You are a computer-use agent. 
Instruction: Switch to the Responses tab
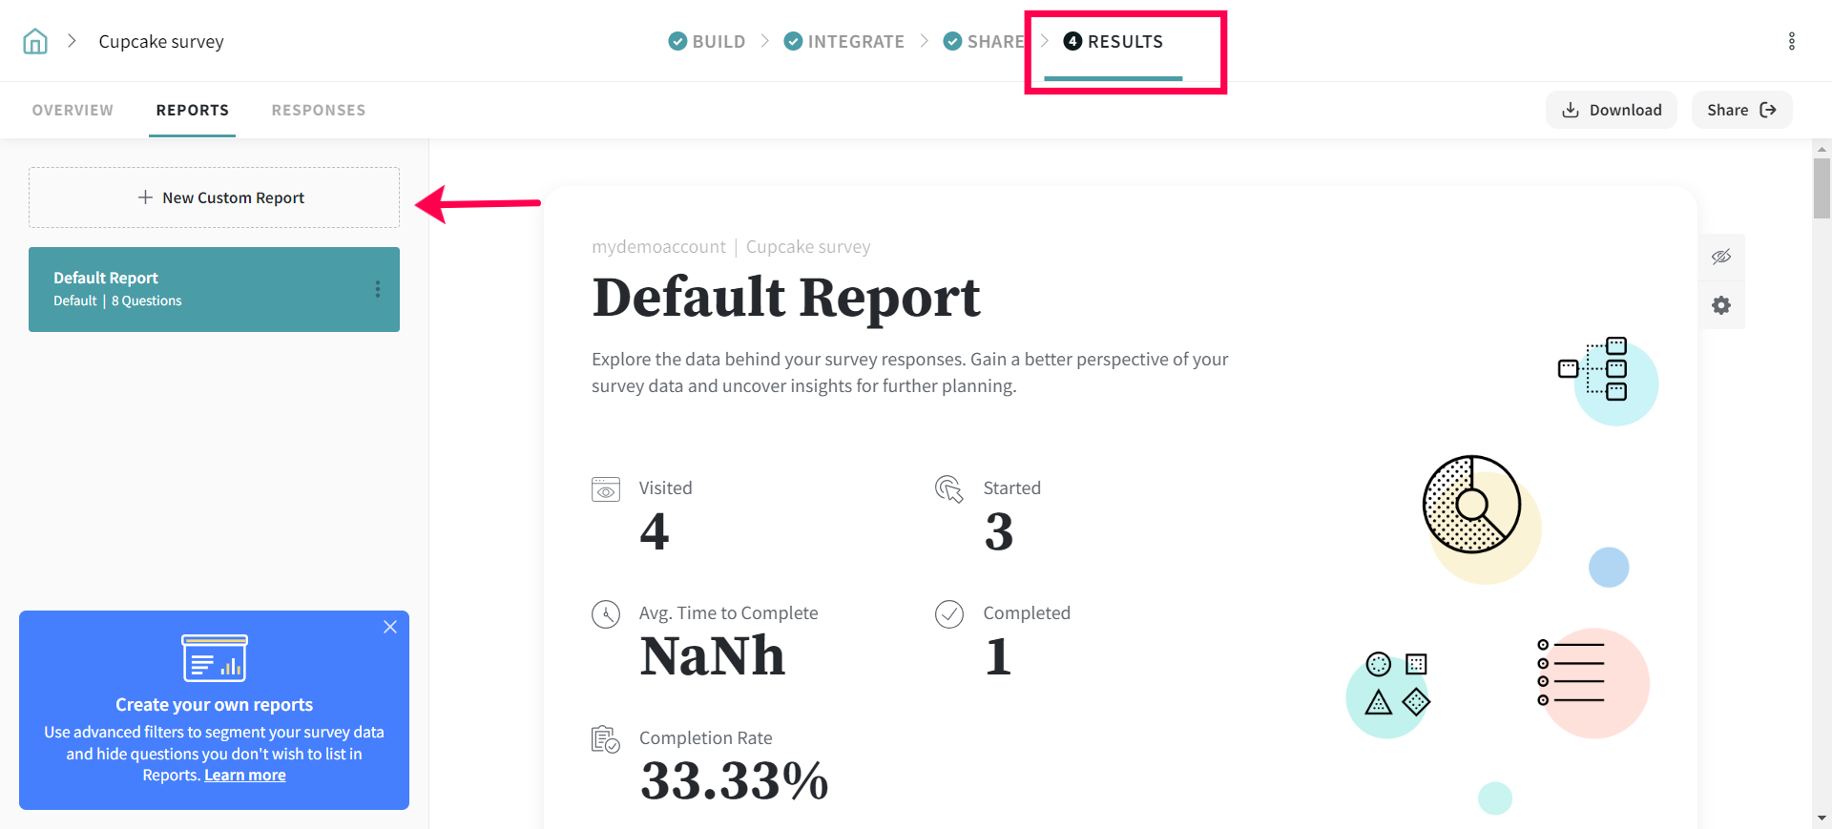pyautogui.click(x=319, y=110)
